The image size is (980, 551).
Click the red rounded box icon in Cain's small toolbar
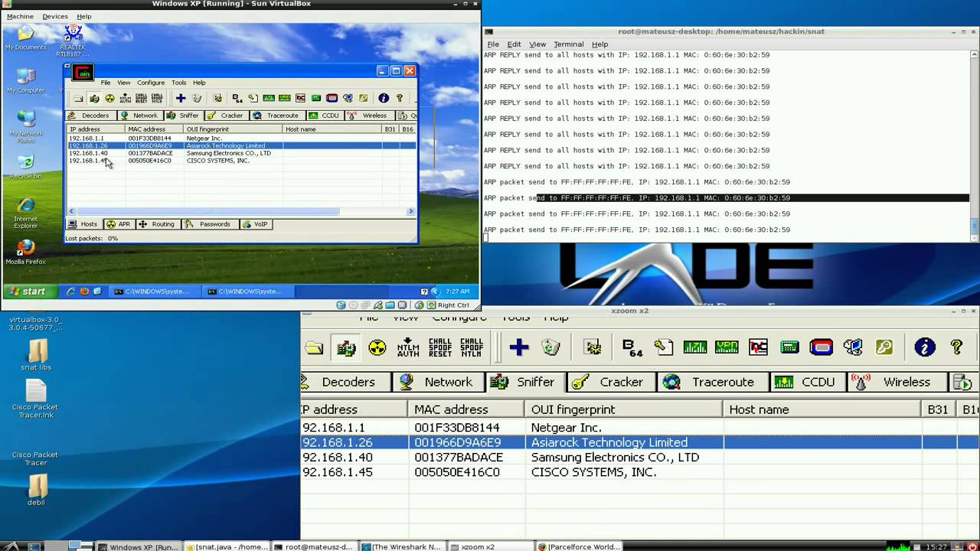(332, 98)
